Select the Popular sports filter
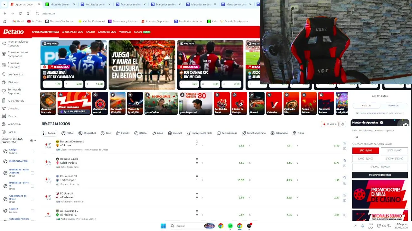The width and height of the screenshot is (412, 231). (50, 133)
